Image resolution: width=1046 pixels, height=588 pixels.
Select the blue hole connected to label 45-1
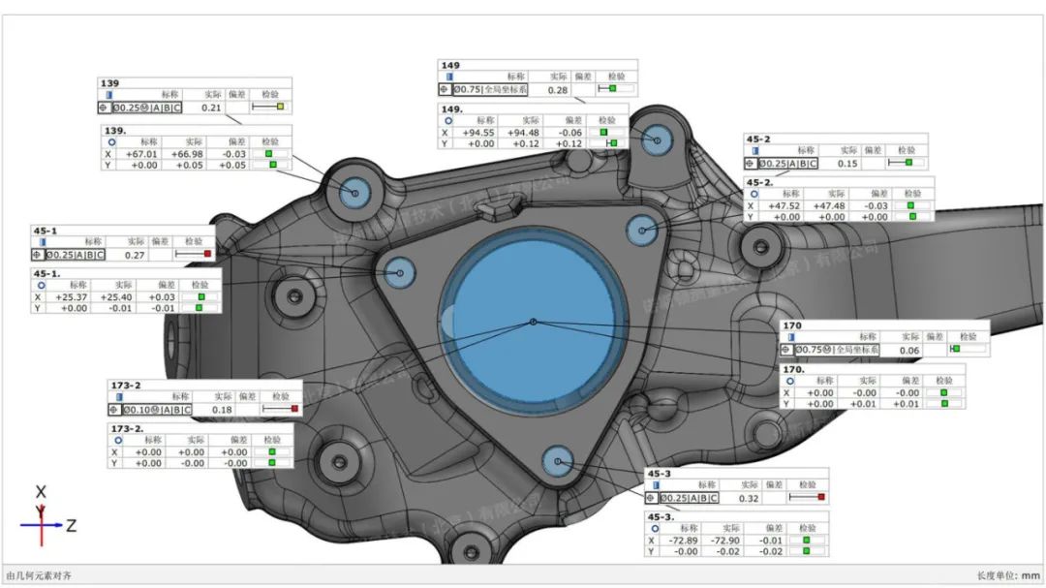pyautogui.click(x=400, y=273)
